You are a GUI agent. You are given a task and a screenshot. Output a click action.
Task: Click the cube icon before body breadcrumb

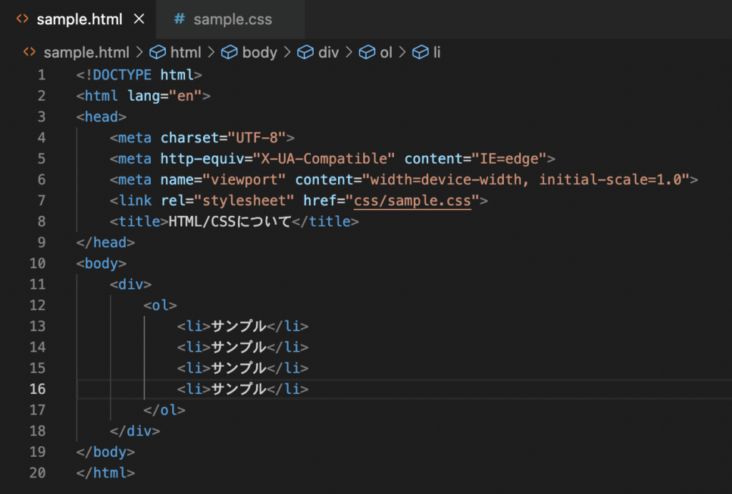(x=229, y=52)
